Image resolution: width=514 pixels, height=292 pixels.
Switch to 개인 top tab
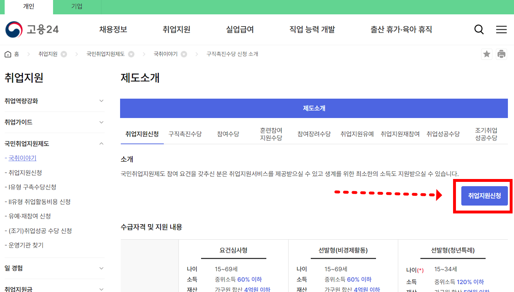[x=29, y=7]
